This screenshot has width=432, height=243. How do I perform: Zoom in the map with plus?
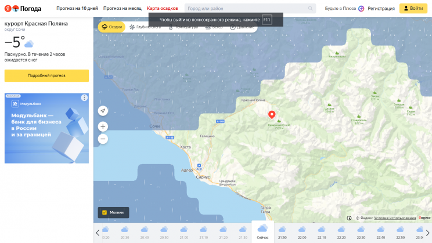103,126
